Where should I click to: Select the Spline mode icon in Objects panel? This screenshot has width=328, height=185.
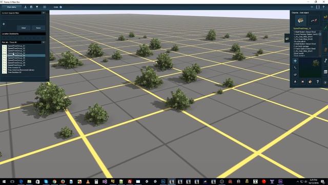pyautogui.click(x=314, y=21)
